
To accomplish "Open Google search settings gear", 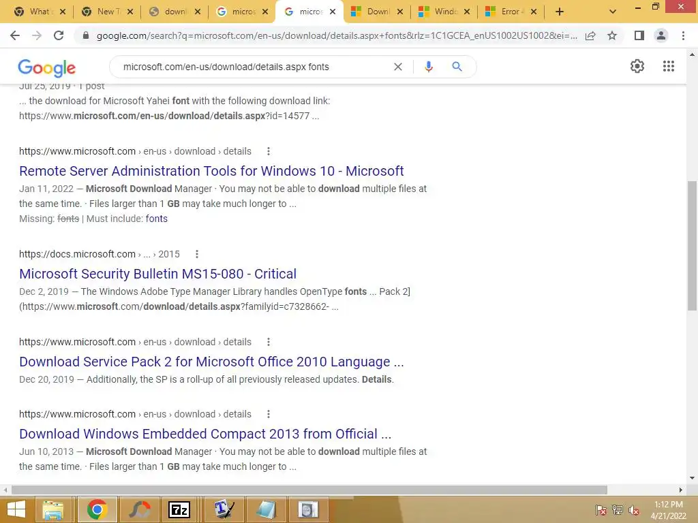I will [637, 66].
